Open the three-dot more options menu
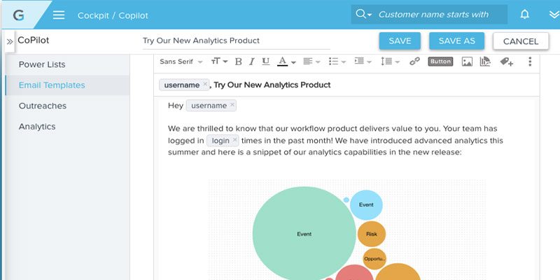Screen dimensions: 560x280 coord(530,62)
